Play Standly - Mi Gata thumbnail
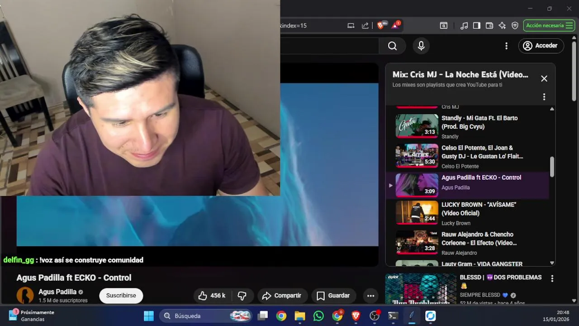 pos(417,126)
